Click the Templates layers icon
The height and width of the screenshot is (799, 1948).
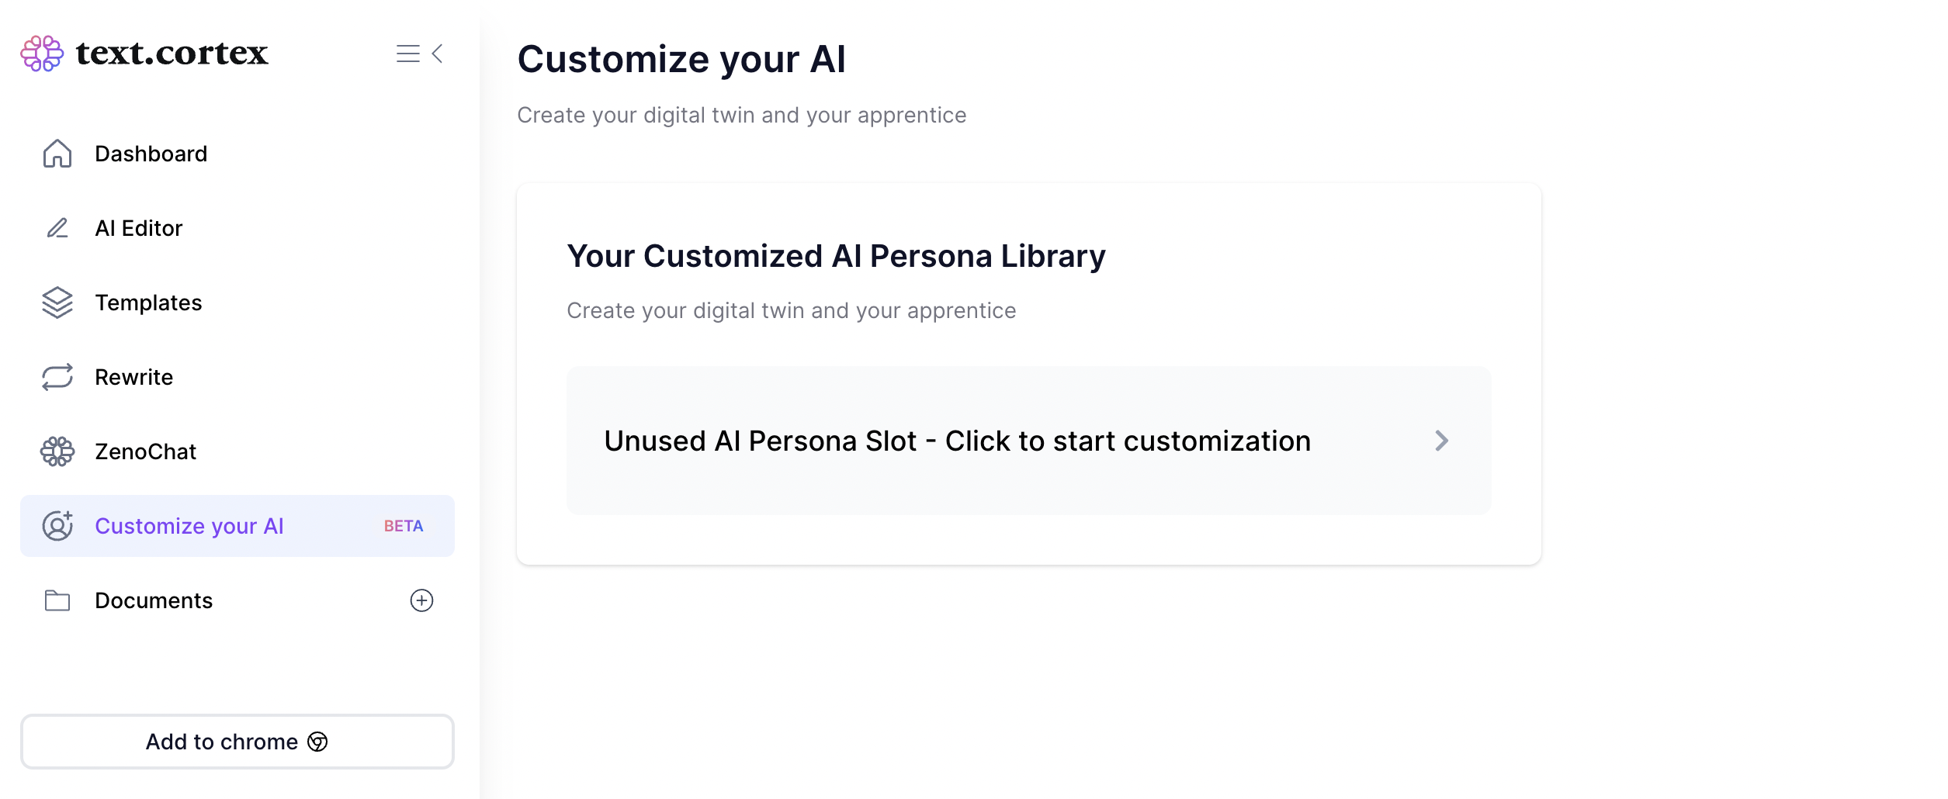tap(57, 303)
